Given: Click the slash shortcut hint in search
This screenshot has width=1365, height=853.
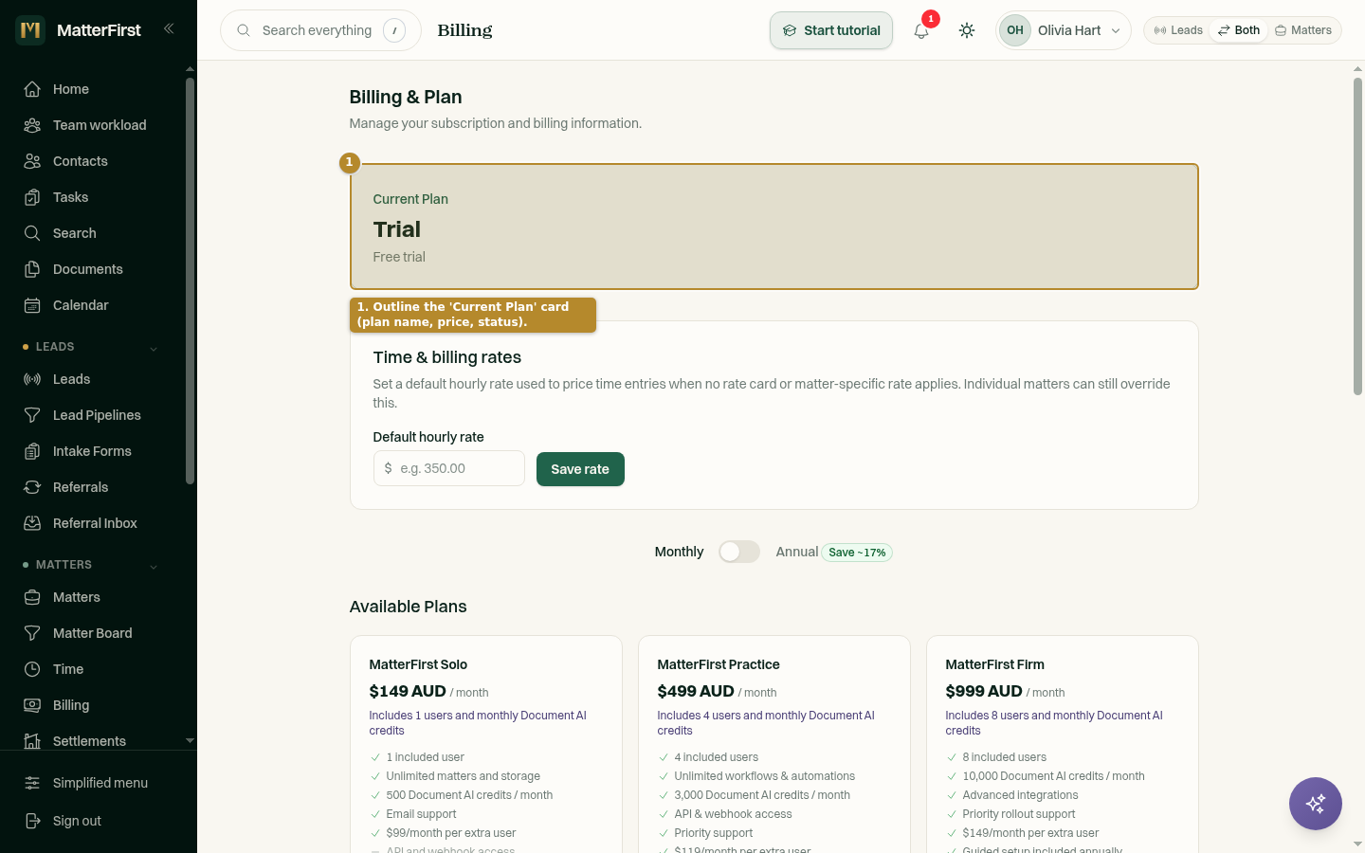Looking at the screenshot, I should coord(394,30).
